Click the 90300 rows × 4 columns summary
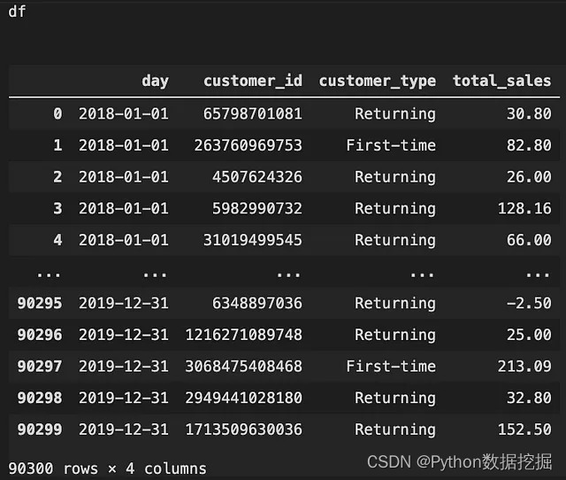 (x=107, y=468)
